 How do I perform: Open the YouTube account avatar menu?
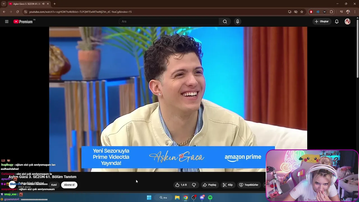pos(348,22)
